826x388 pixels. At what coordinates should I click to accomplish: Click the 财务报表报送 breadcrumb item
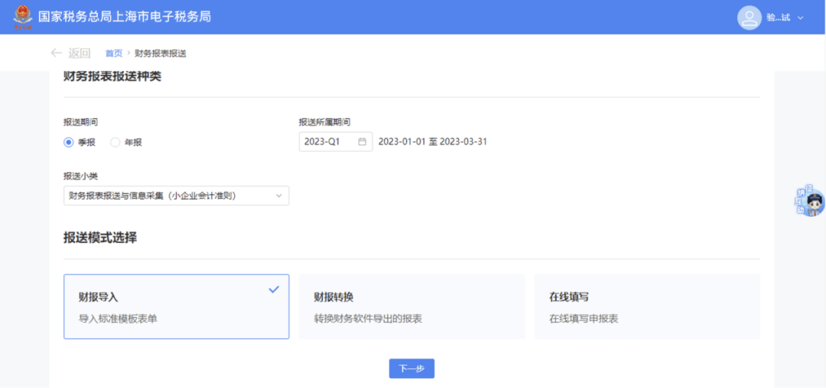160,53
